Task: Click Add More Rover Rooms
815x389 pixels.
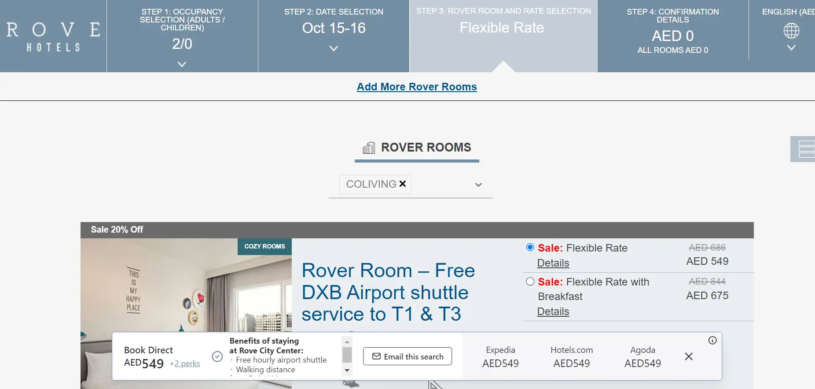Action: [416, 86]
